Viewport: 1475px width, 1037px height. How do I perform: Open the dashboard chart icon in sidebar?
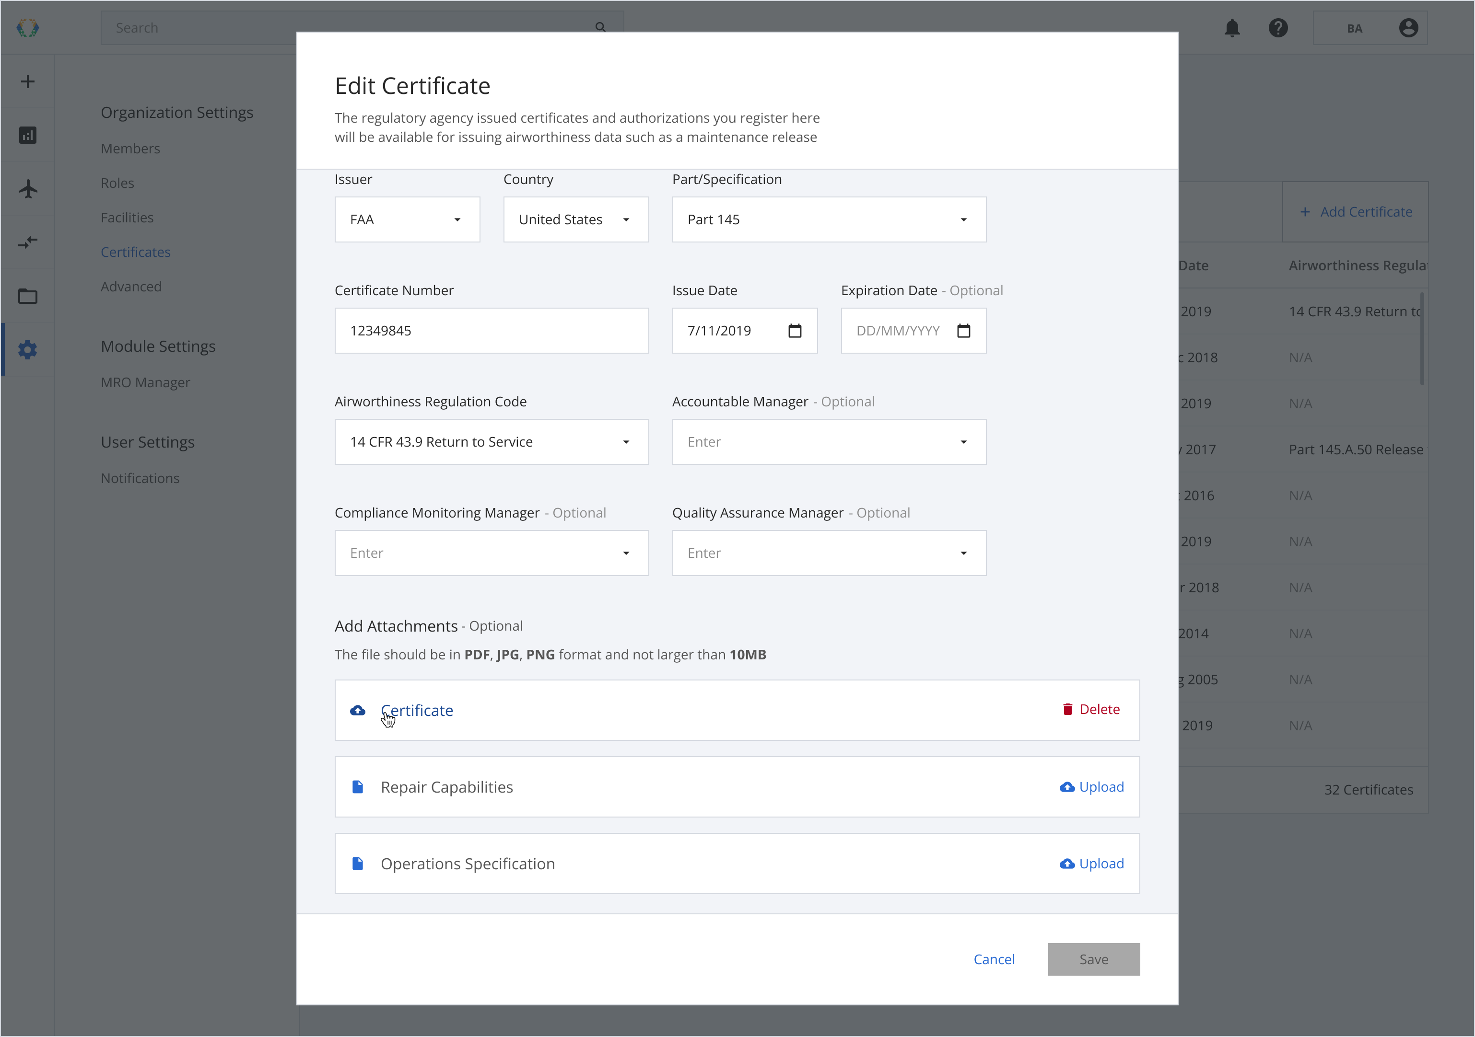[x=28, y=135]
